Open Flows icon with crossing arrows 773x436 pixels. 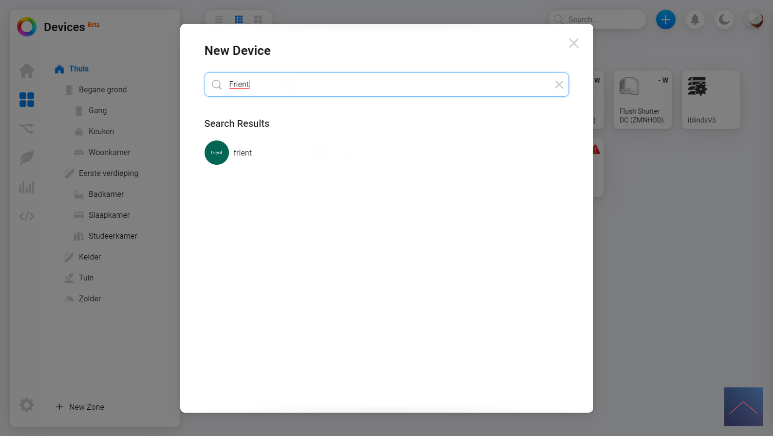tap(27, 129)
